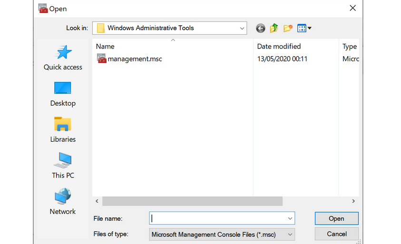Click the MMC icon in title bar
The height and width of the screenshot is (244, 401).
point(43,9)
